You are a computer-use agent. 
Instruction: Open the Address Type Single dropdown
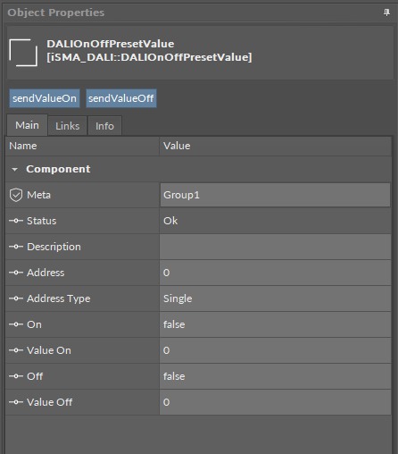275,298
